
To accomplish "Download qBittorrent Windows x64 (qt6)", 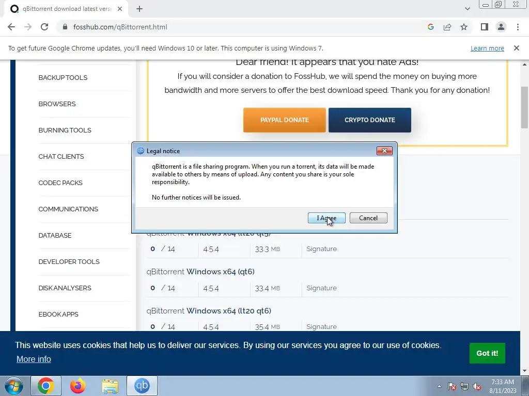I will [200, 271].
